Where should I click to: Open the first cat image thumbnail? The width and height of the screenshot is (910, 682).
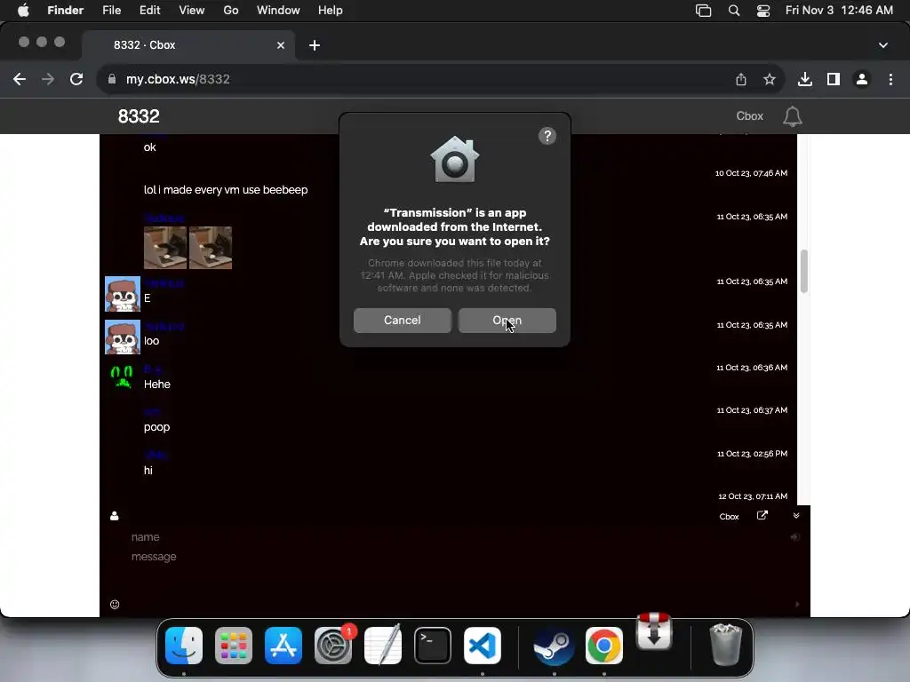(165, 248)
